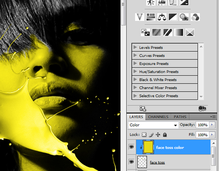This screenshot has height=171, width=219.
Task: Toggle clip-to-layer for new adjustments
Action: tap(202, 108)
